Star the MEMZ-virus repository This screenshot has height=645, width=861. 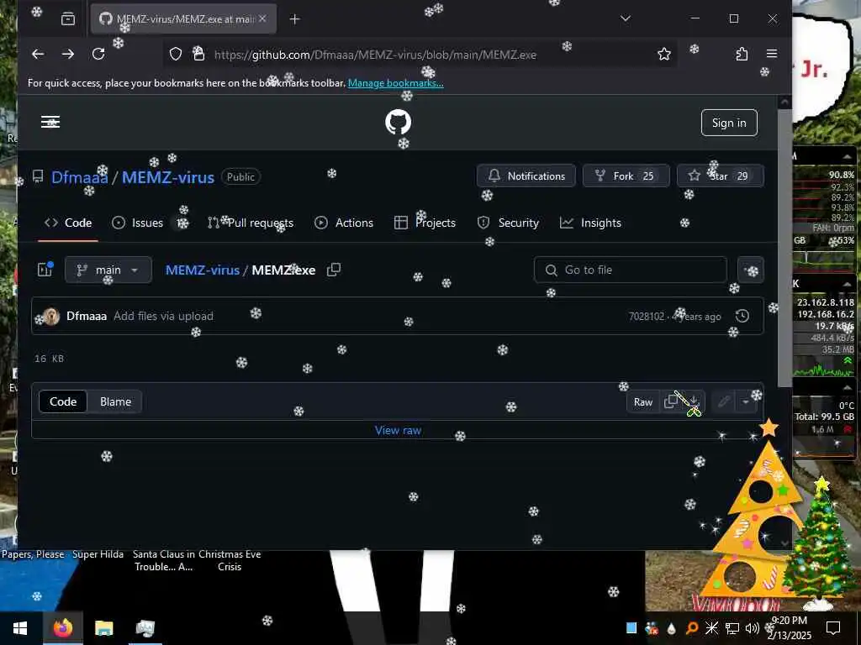[720, 176]
